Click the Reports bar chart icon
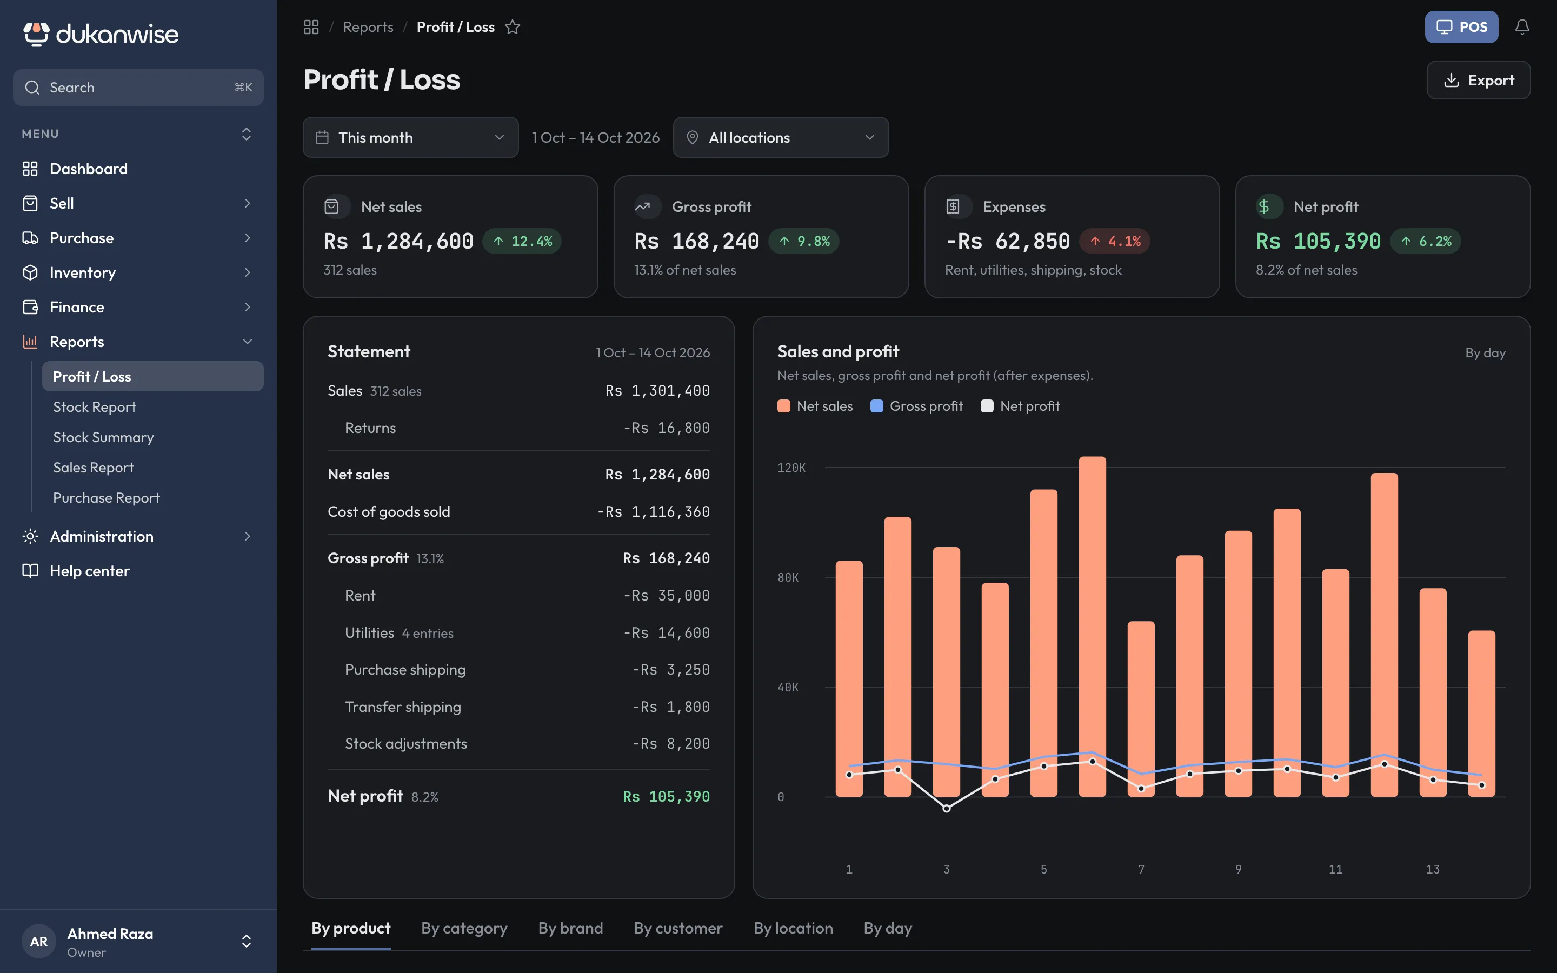This screenshot has height=973, width=1557. (30, 342)
